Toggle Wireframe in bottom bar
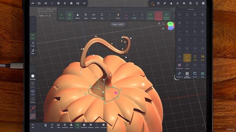The width and height of the screenshot is (236, 132). [84, 125]
